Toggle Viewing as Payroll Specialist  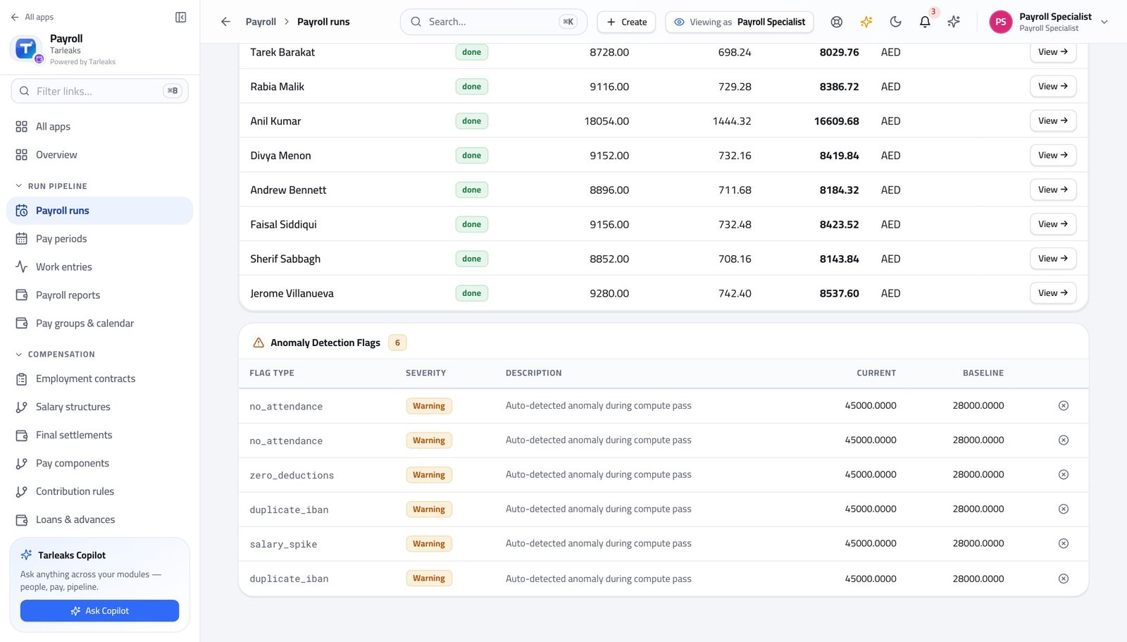(740, 22)
